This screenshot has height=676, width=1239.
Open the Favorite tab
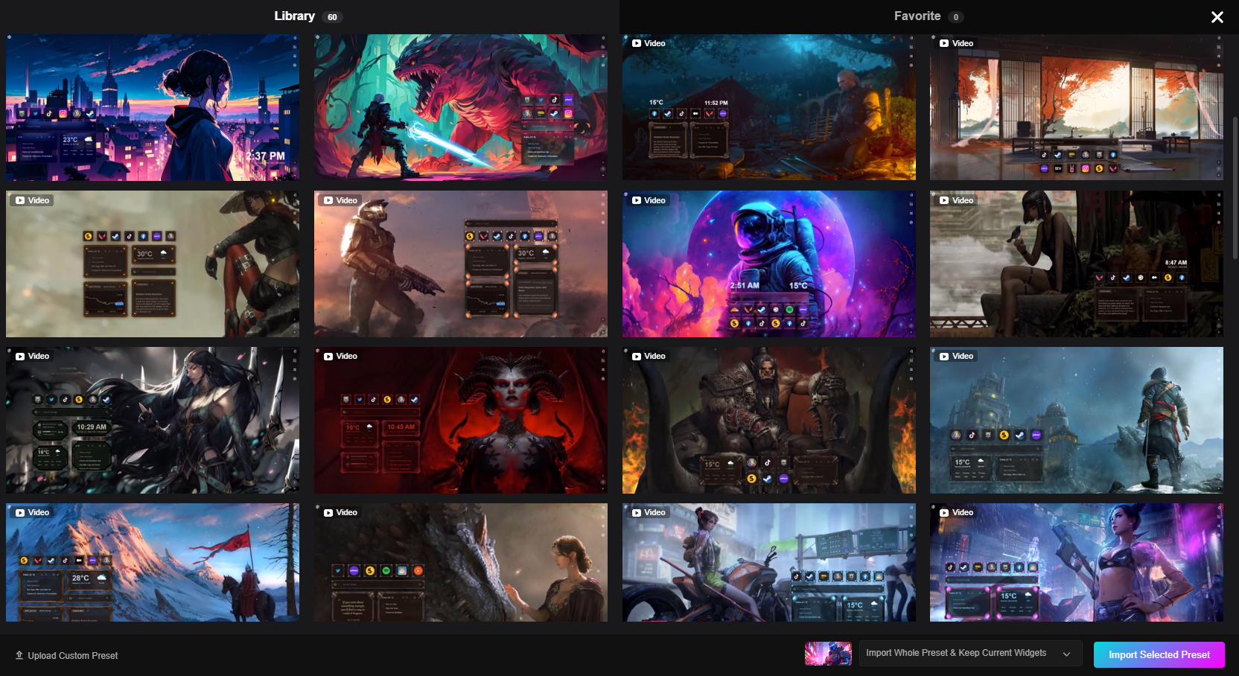coord(929,16)
